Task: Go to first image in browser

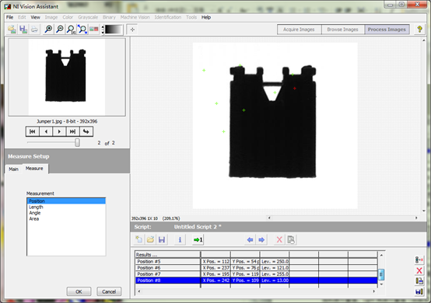Action: point(33,131)
